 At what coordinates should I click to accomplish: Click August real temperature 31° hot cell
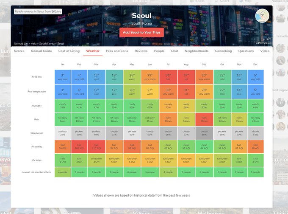[x=186, y=92]
